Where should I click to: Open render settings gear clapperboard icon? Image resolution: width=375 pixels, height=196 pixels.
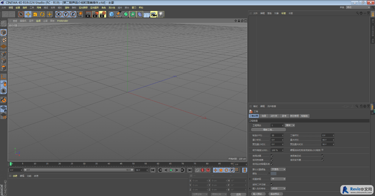tap(103, 14)
